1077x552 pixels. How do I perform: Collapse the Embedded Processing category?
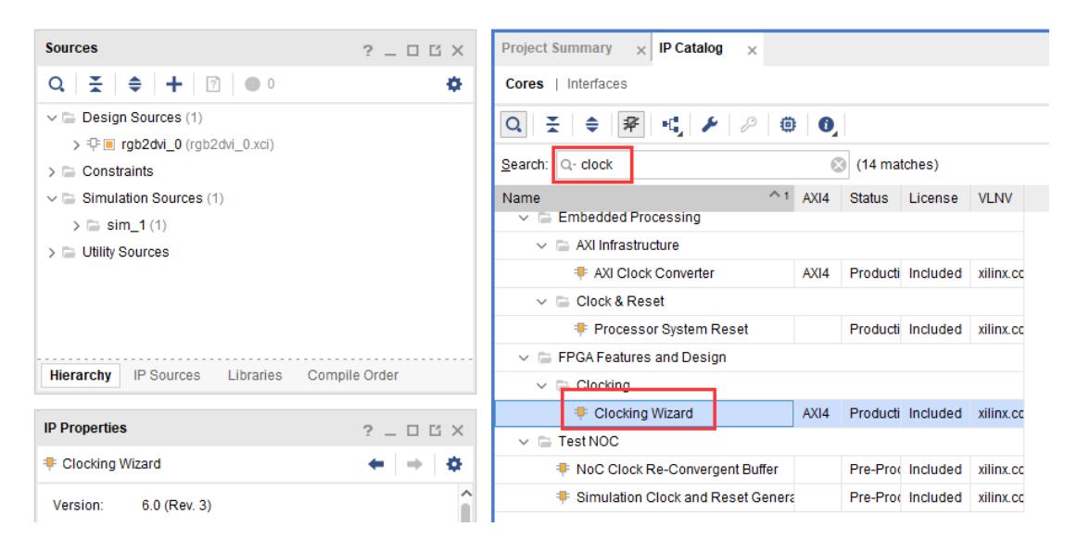tap(524, 218)
